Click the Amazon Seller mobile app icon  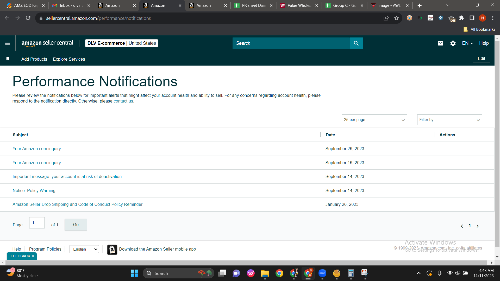[x=112, y=250]
